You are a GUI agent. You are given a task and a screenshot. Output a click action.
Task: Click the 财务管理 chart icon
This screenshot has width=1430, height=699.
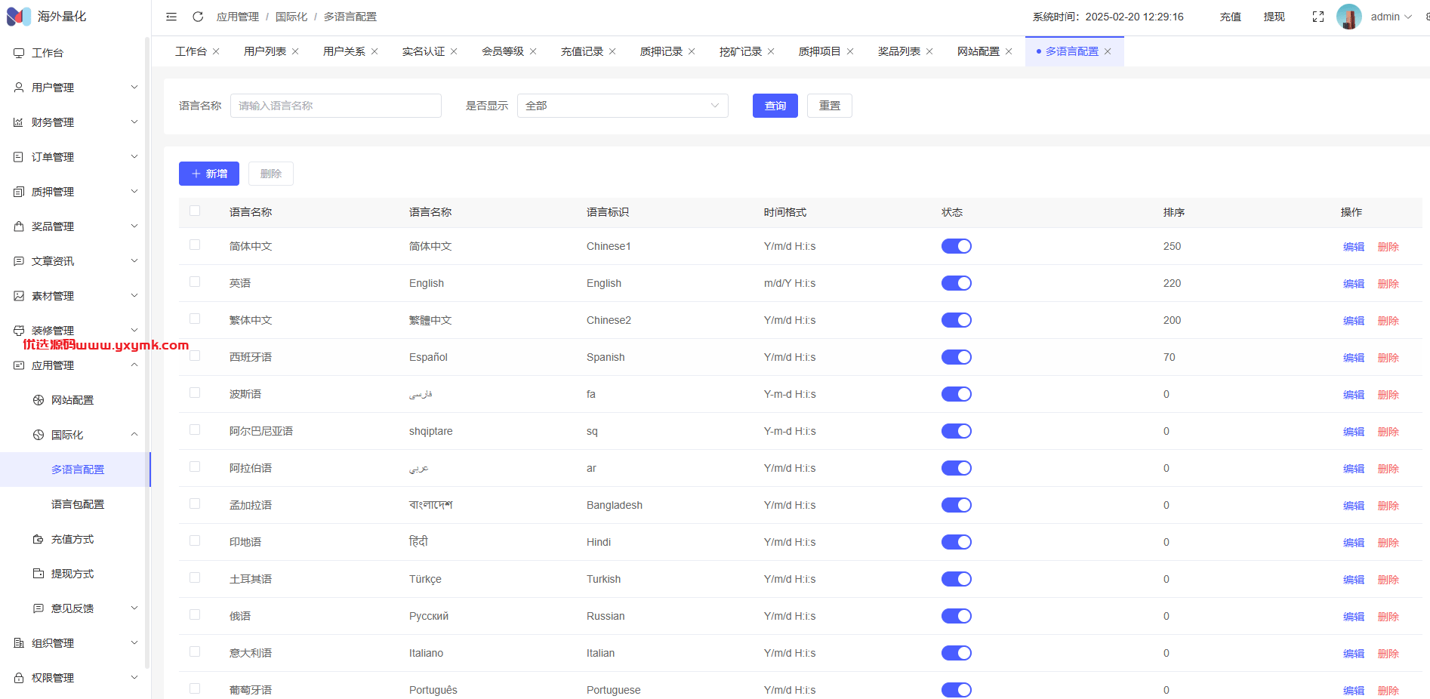[x=19, y=122]
